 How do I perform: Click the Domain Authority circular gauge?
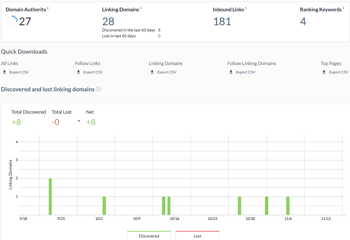pyautogui.click(x=12, y=21)
